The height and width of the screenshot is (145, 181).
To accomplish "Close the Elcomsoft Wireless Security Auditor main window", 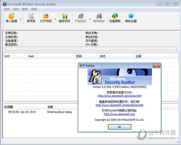I will (x=175, y=4).
